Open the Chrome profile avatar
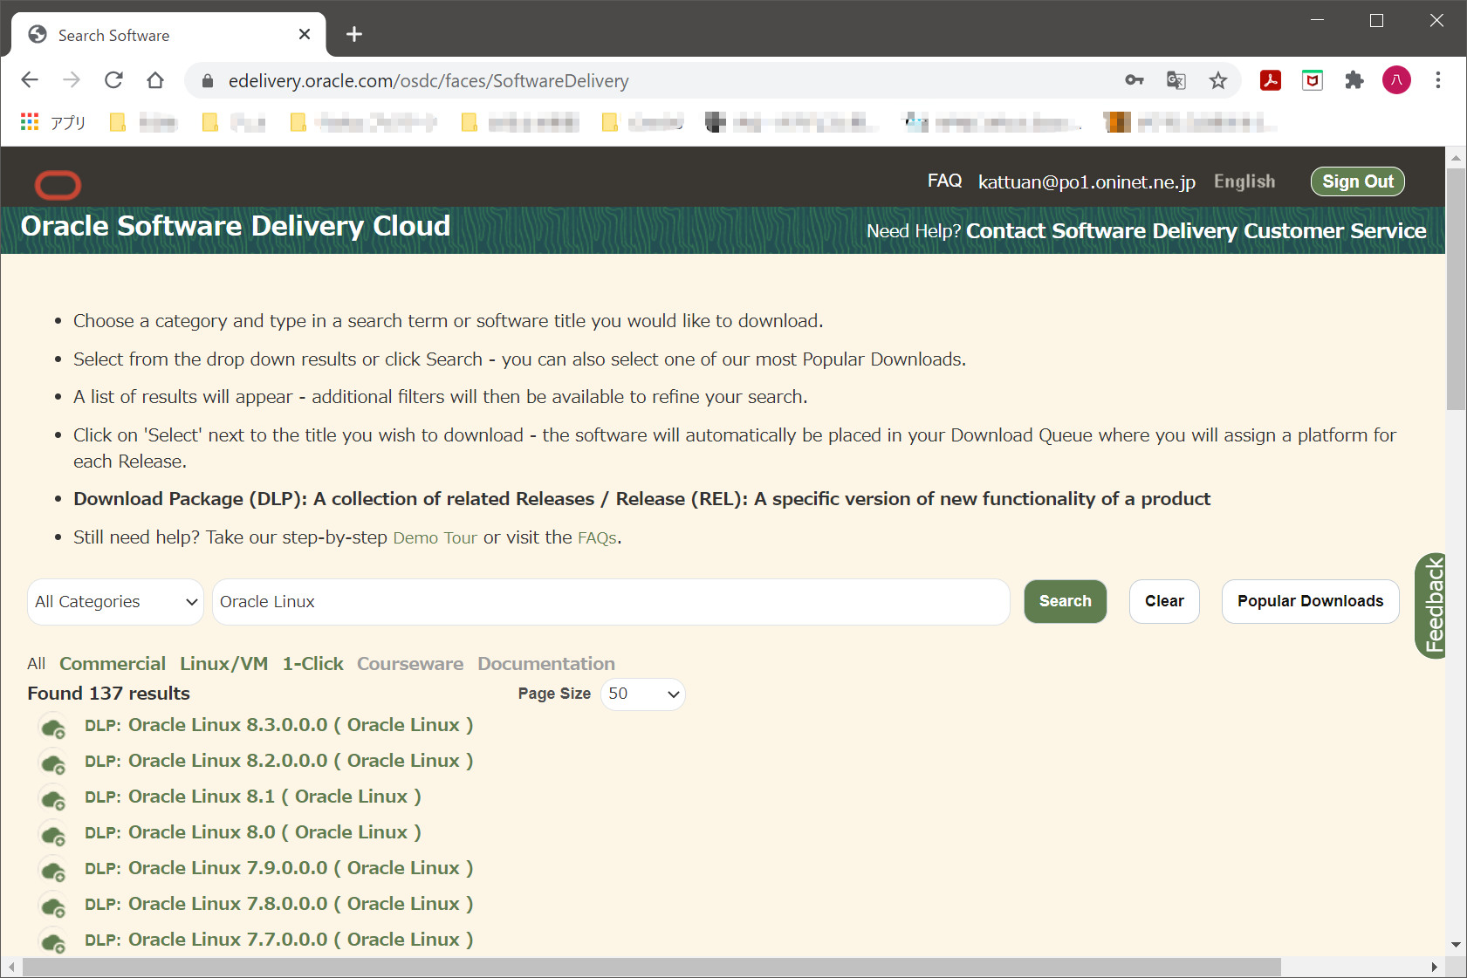This screenshot has width=1467, height=978. [1396, 80]
